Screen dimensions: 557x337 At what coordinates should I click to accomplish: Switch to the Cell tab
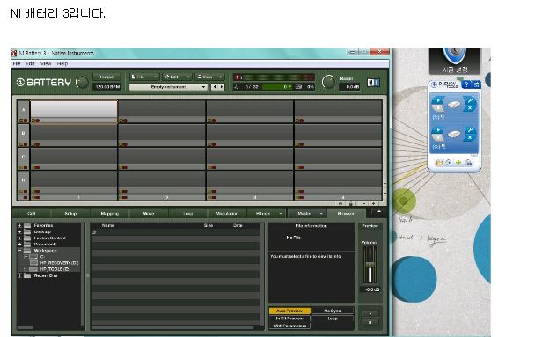(32, 214)
